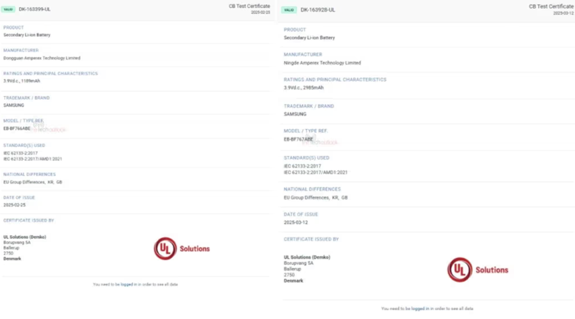Click the right CB Test Certificate heading
575x319 pixels.
pyautogui.click(x=551, y=6)
